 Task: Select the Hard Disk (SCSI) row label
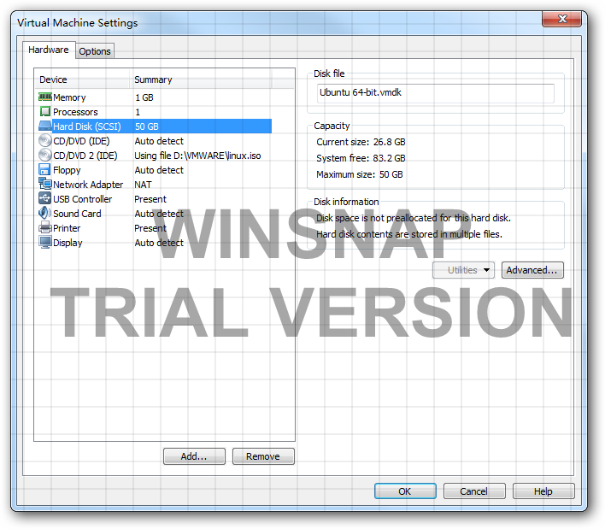(87, 126)
